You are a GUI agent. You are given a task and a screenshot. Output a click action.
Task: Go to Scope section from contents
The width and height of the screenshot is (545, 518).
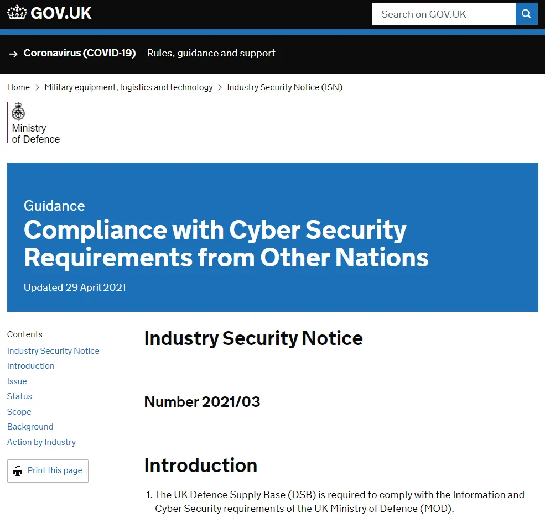click(x=19, y=412)
